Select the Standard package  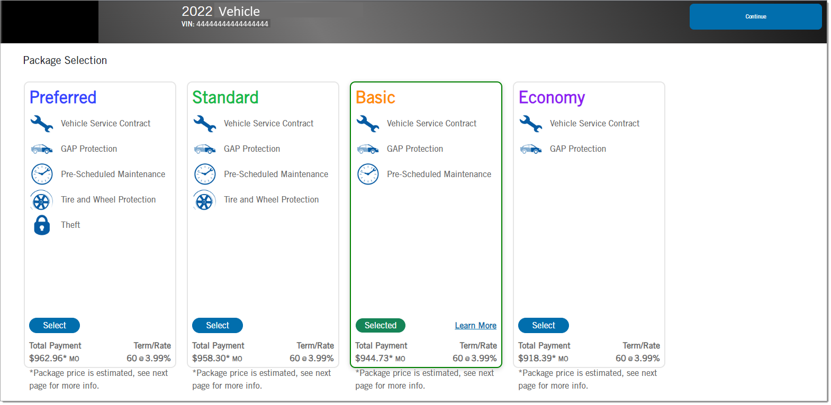[218, 325]
